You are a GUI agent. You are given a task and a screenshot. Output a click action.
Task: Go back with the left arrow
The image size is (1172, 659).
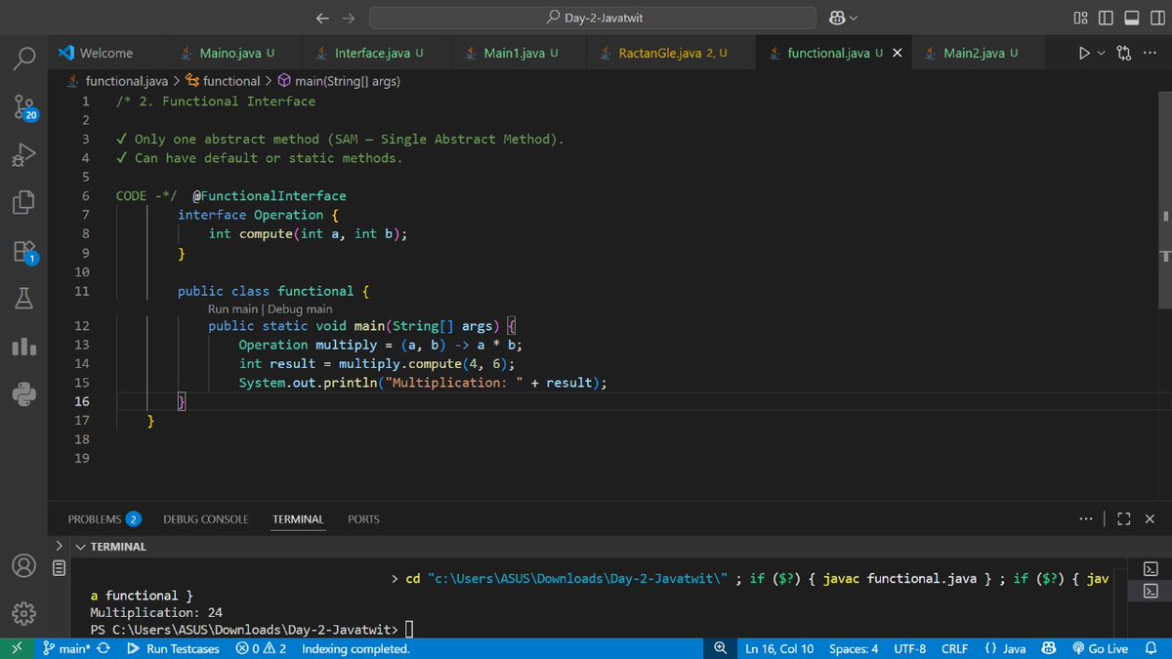[x=324, y=18]
